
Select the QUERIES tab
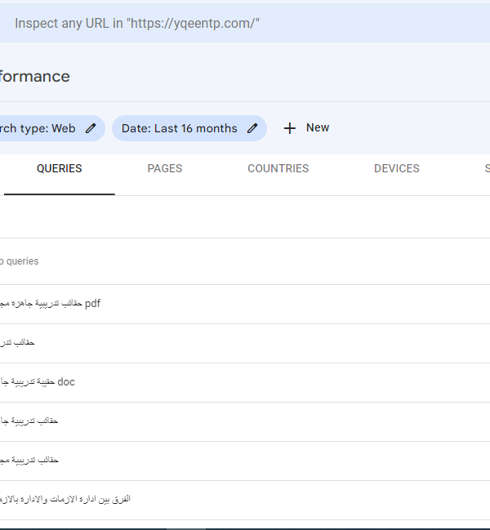click(x=60, y=168)
